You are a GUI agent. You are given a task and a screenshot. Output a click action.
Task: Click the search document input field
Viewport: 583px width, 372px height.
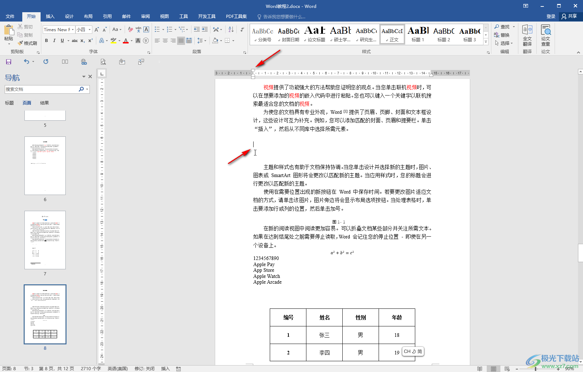click(41, 89)
